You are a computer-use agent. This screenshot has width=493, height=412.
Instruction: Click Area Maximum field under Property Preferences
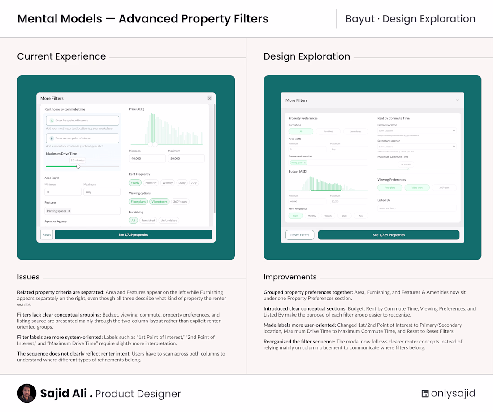click(349, 149)
